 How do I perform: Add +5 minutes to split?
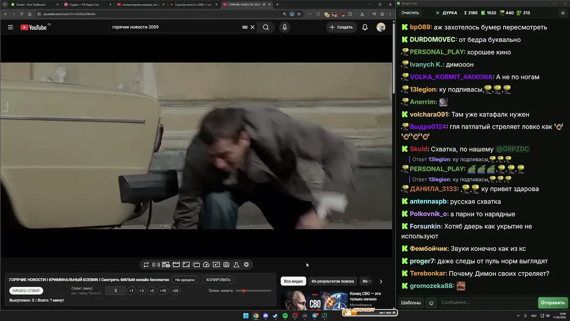point(152,291)
